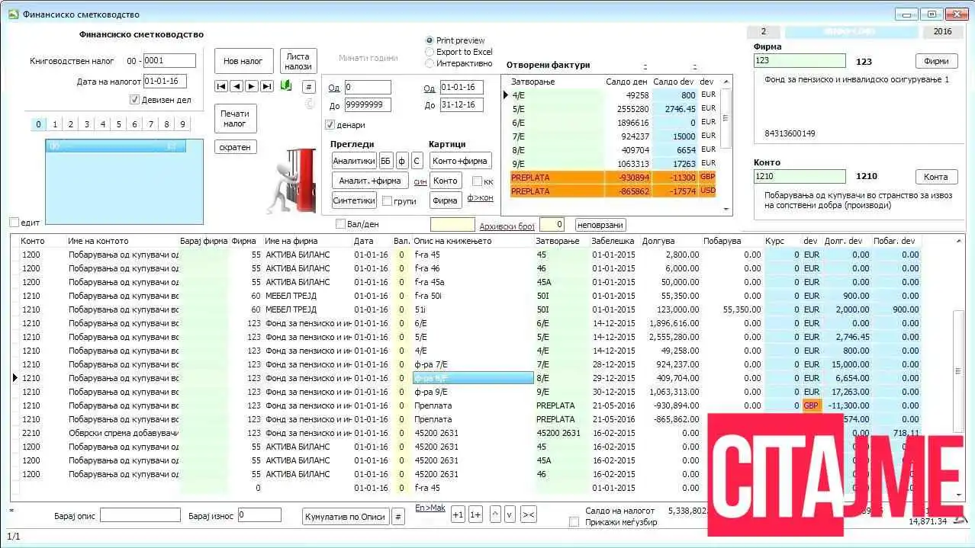Click the ББ report button
The image size is (975, 548).
tap(386, 160)
